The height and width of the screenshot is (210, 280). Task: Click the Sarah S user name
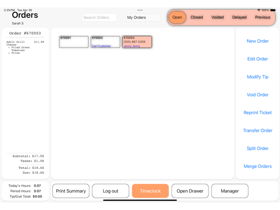pyautogui.click(x=18, y=23)
